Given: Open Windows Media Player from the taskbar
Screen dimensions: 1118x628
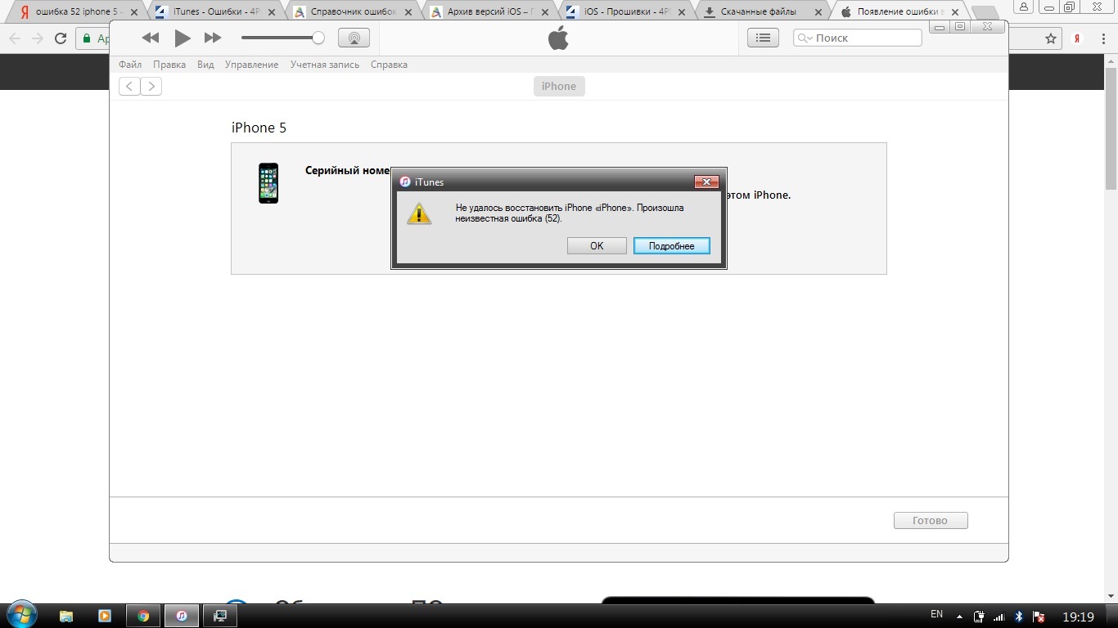Looking at the screenshot, I should point(105,616).
